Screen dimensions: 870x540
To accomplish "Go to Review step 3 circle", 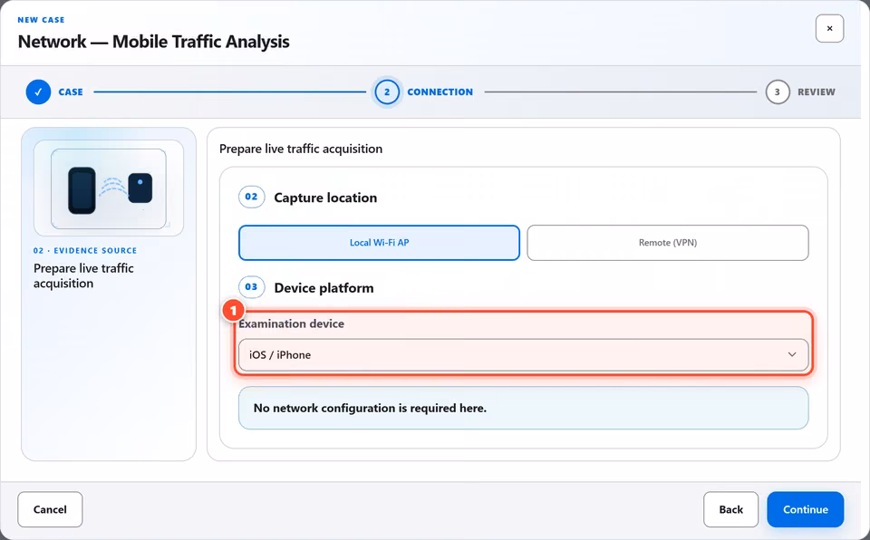I will pos(778,92).
